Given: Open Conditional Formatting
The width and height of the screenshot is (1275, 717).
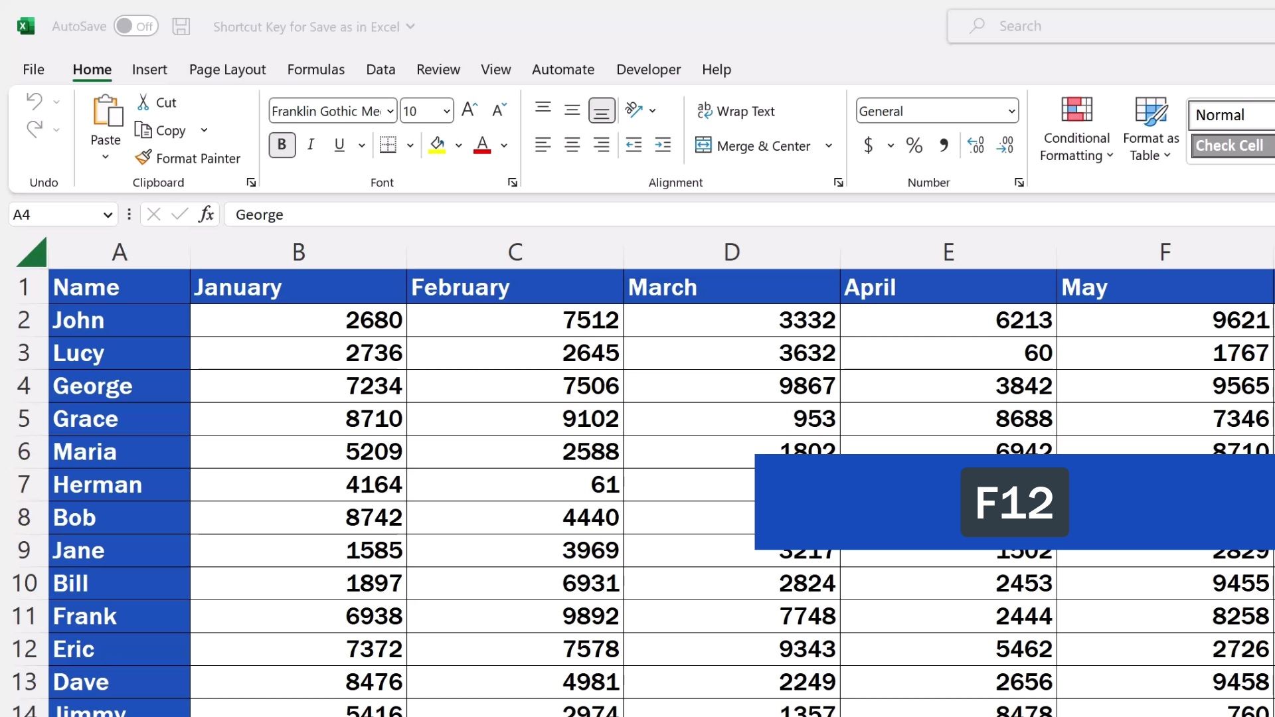Looking at the screenshot, I should 1075,129.
